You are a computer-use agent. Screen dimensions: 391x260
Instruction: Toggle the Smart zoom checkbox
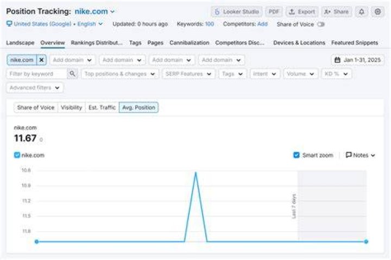(297, 155)
